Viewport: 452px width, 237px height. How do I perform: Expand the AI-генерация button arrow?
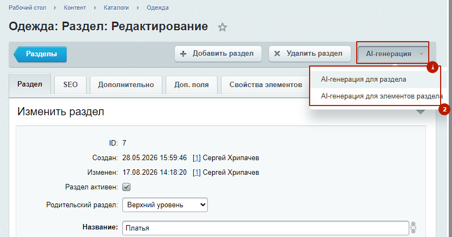(x=422, y=54)
